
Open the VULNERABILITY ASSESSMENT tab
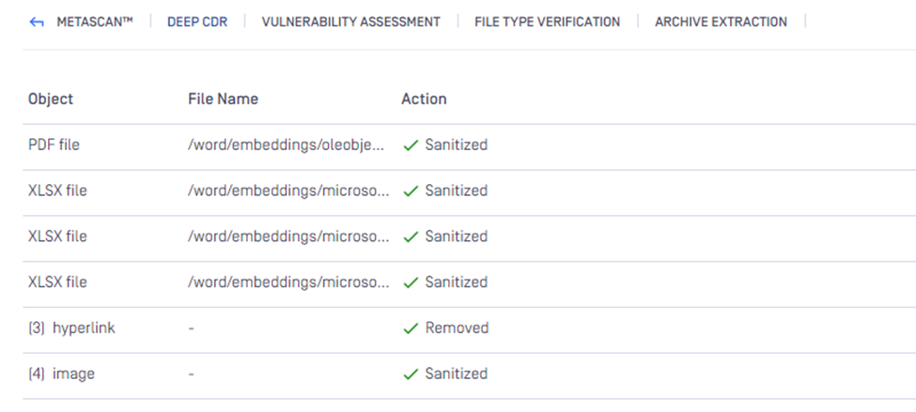pos(350,23)
